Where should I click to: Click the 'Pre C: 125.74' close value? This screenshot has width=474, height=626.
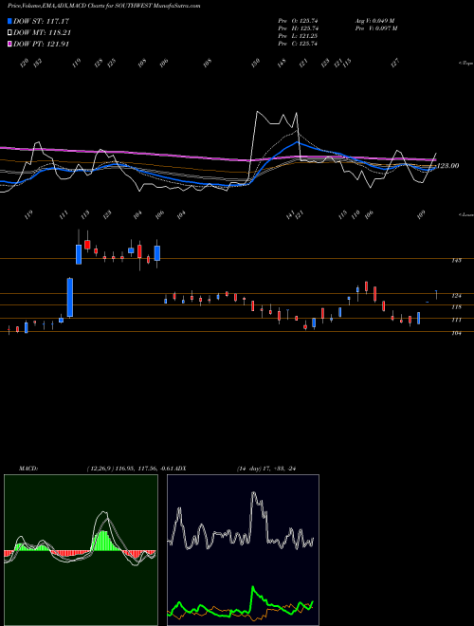298,44
